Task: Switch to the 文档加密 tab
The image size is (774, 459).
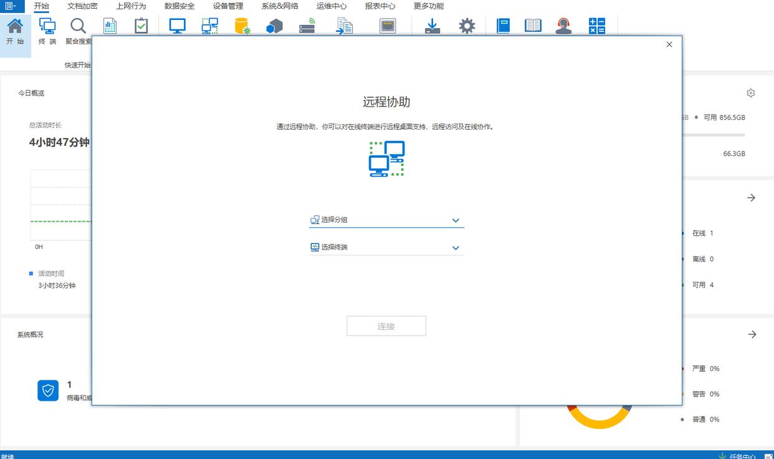Action: click(x=82, y=6)
